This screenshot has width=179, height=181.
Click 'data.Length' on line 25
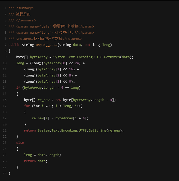[49, 155]
